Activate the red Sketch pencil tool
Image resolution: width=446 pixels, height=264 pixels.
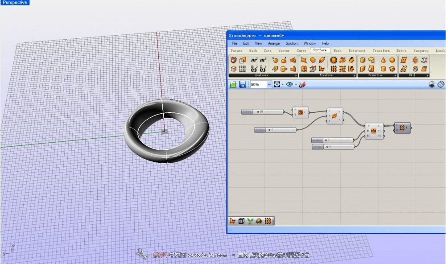[x=302, y=84]
